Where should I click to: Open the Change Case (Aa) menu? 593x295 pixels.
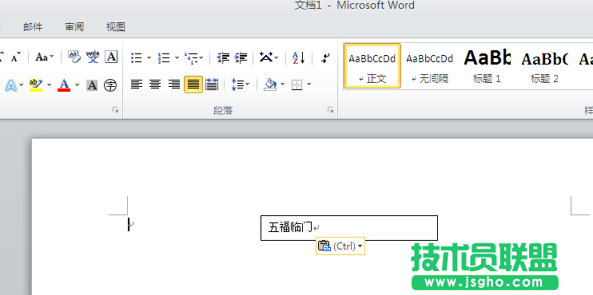(x=45, y=57)
